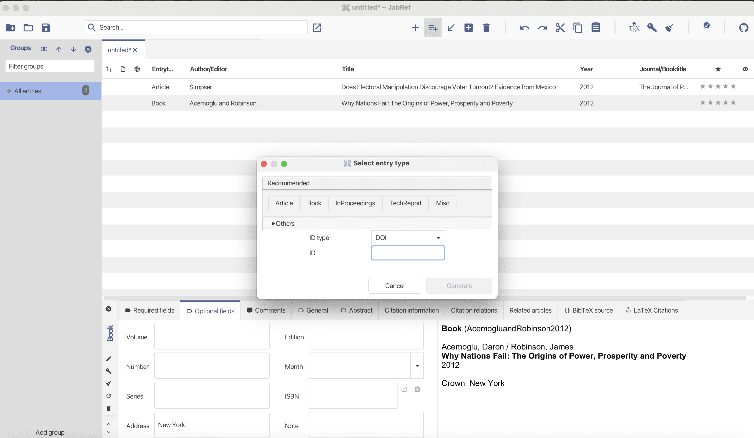Image resolution: width=754 pixels, height=438 pixels.
Task: Open search in new window icon
Action: pyautogui.click(x=317, y=28)
